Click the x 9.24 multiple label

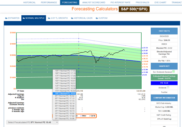tap(144, 75)
